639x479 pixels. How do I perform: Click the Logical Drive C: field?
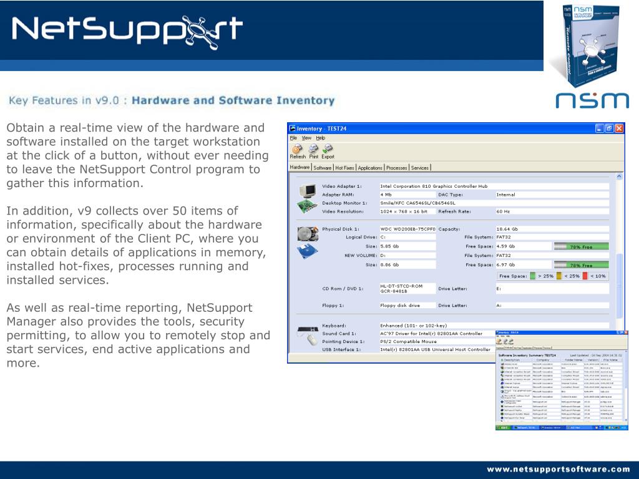tap(407, 237)
